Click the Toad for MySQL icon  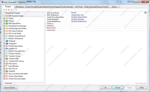7,53
